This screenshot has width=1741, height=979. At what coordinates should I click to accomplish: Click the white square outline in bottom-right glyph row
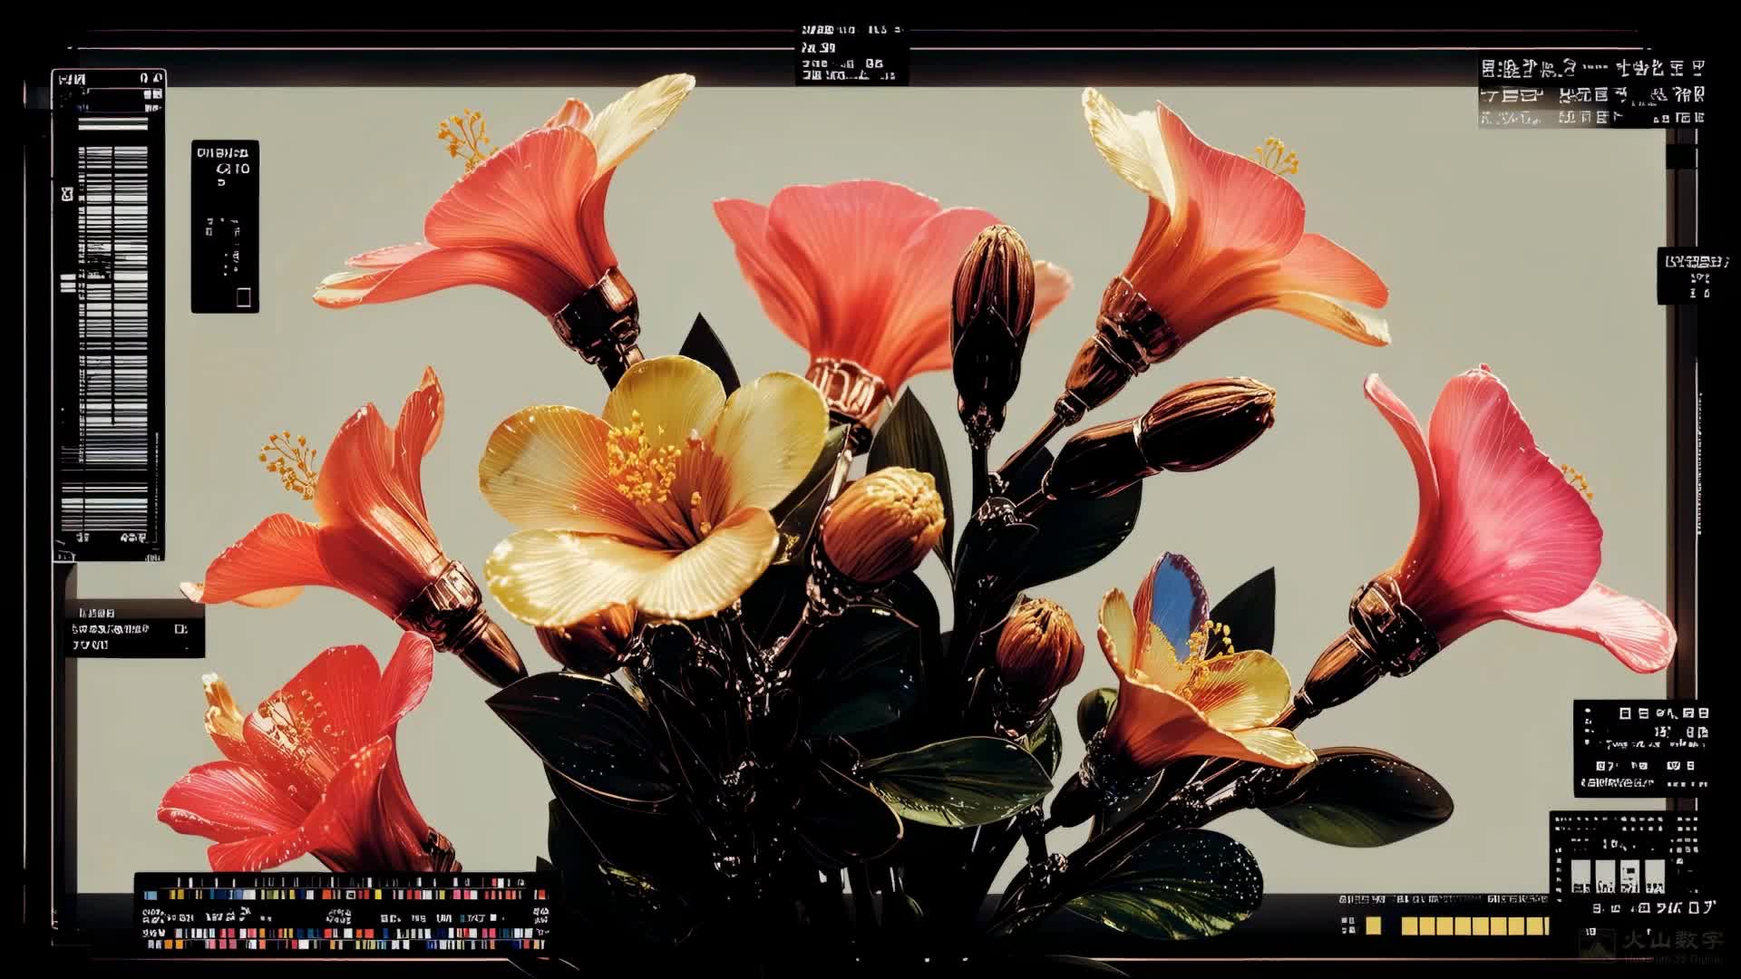click(x=1694, y=908)
